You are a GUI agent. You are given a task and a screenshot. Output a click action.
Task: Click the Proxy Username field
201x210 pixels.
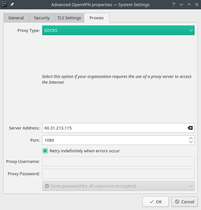118,161
